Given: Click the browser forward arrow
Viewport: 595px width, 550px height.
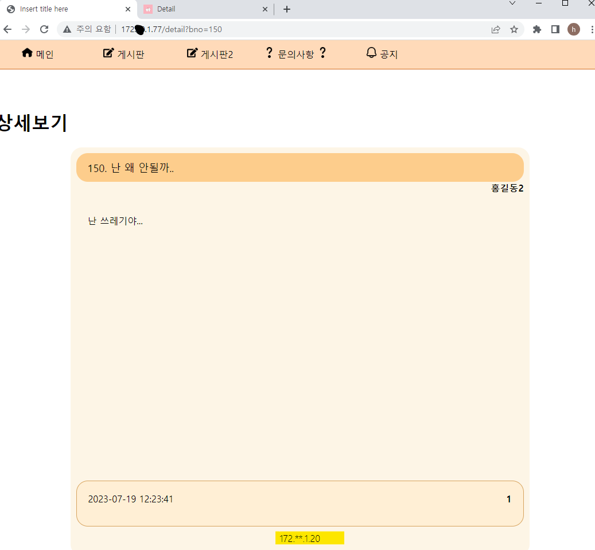Looking at the screenshot, I should point(26,29).
